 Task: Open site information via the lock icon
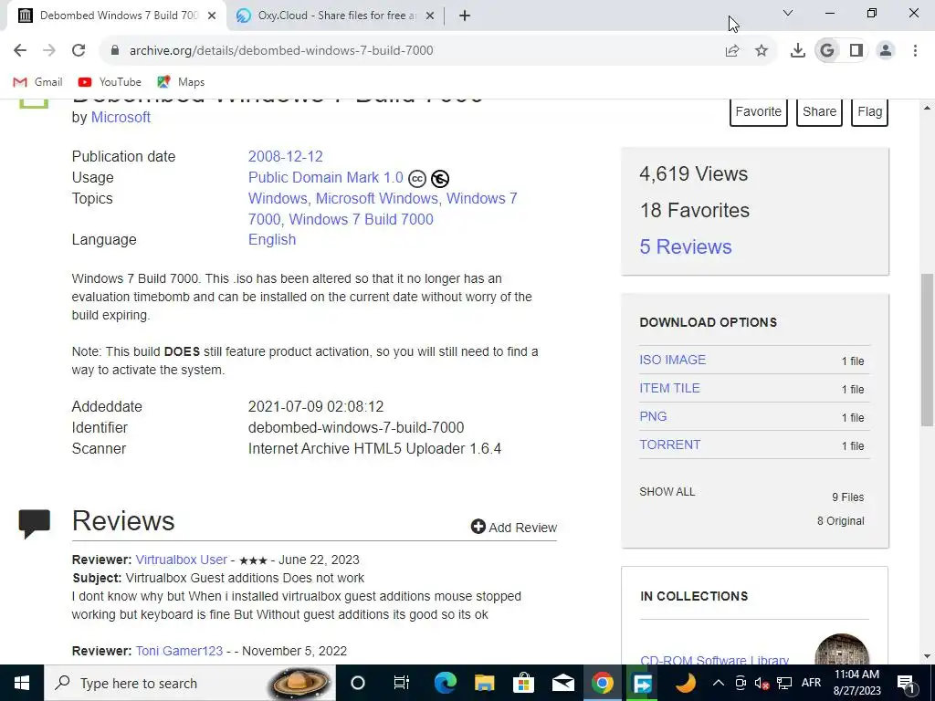click(x=115, y=50)
